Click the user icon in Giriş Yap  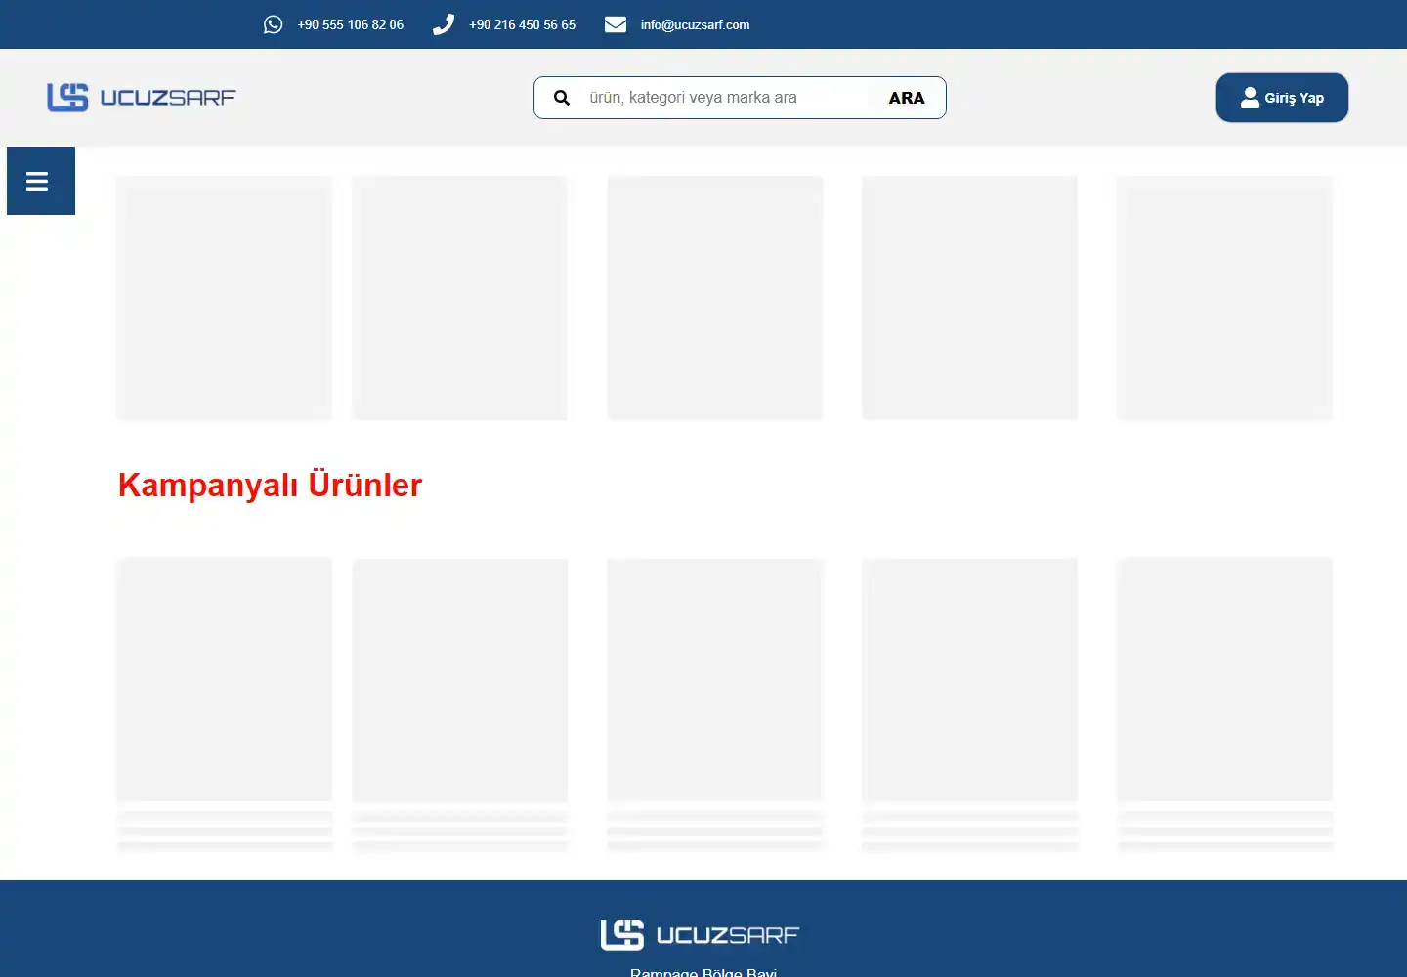[x=1250, y=98]
